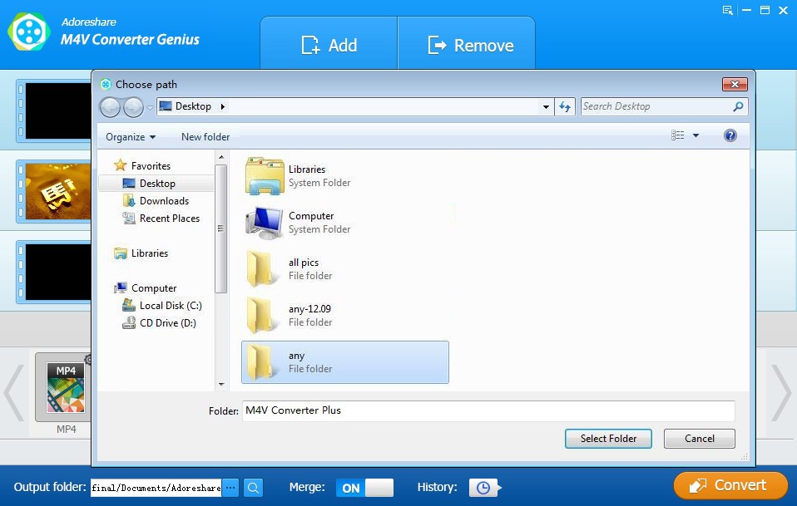Click the refresh button beside address bar
The image size is (797, 506).
pyautogui.click(x=565, y=106)
